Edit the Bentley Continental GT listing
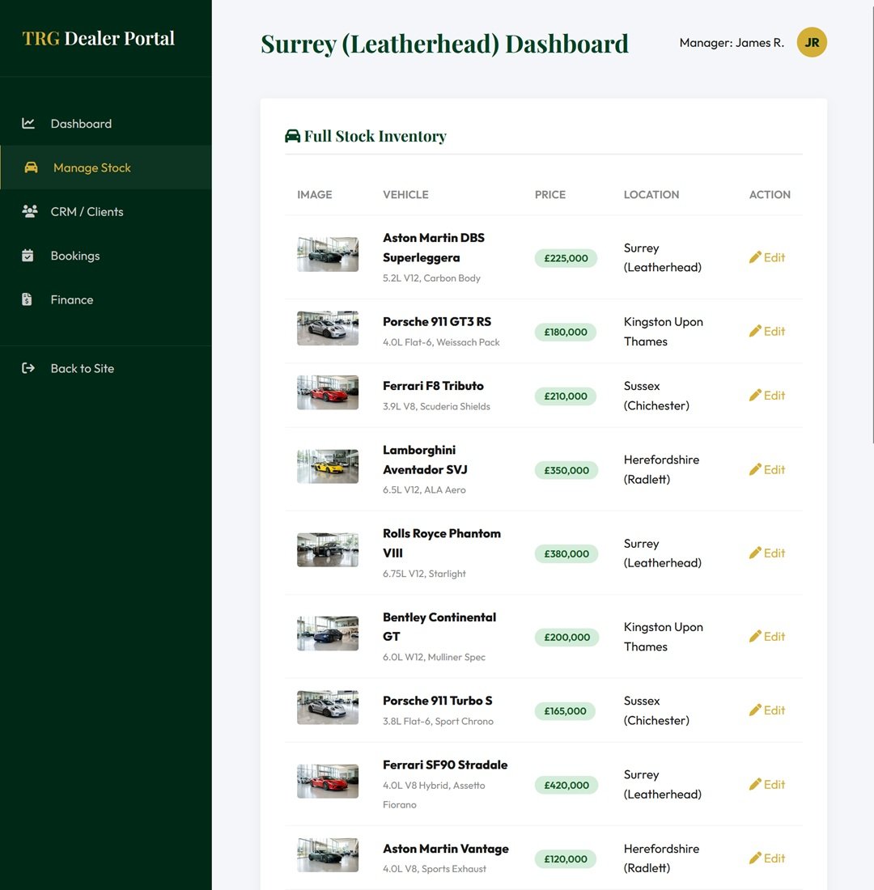Image resolution: width=874 pixels, height=890 pixels. pos(767,637)
